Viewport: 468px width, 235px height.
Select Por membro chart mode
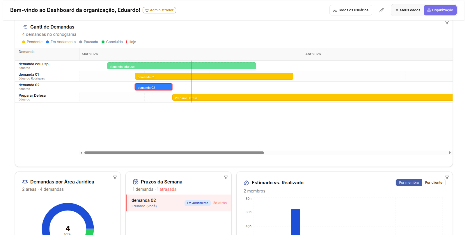[409, 183]
